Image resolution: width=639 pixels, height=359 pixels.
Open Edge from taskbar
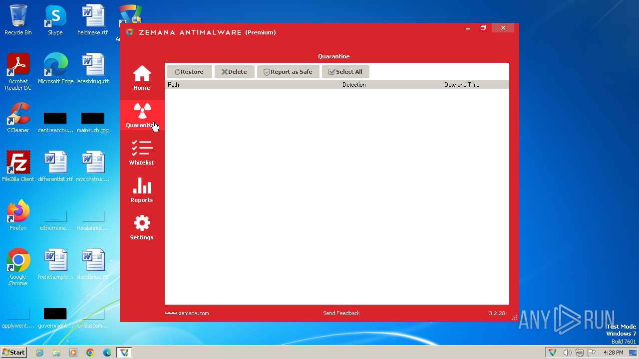click(x=107, y=353)
